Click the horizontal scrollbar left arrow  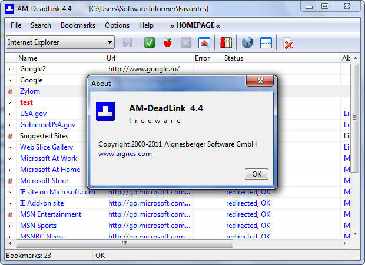click(x=10, y=243)
